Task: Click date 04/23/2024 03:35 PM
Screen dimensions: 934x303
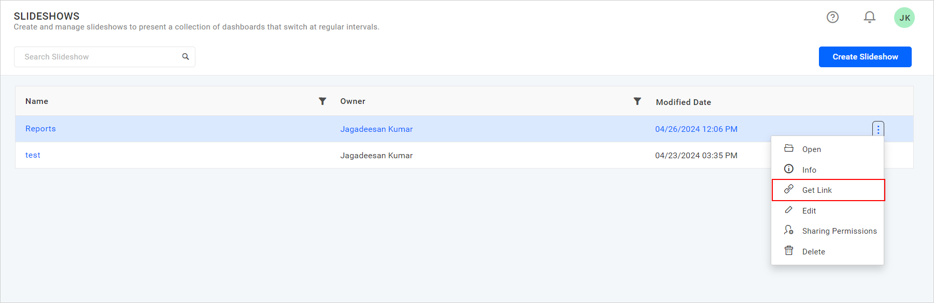Action: click(x=696, y=156)
